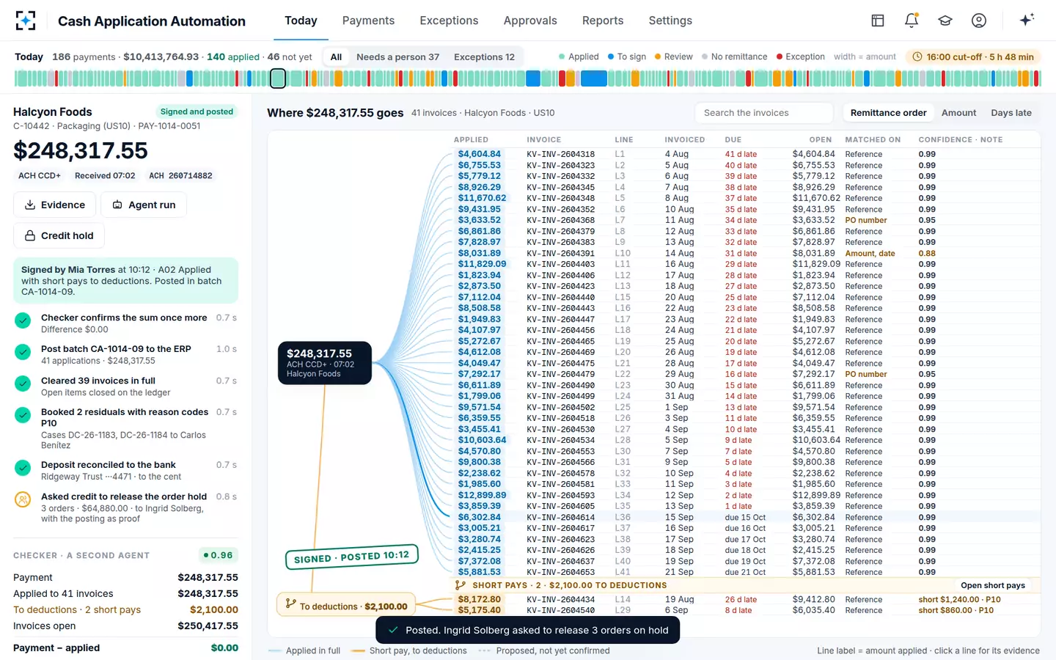Viewport: 1056px width, 660px height.
Task: Click the layout panel icon in header
Action: (x=878, y=21)
